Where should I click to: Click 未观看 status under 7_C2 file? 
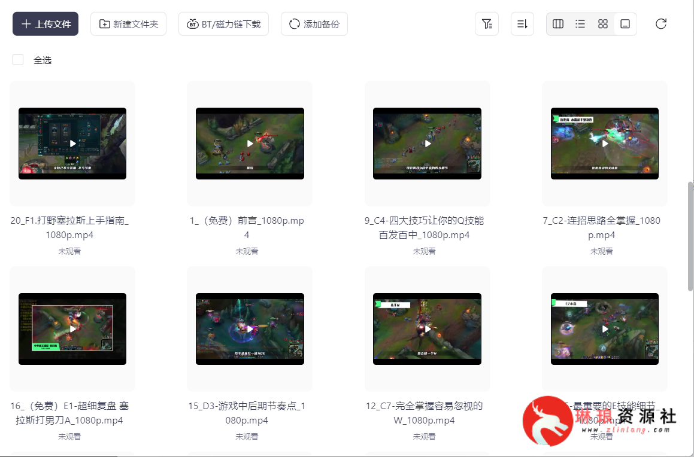click(602, 251)
